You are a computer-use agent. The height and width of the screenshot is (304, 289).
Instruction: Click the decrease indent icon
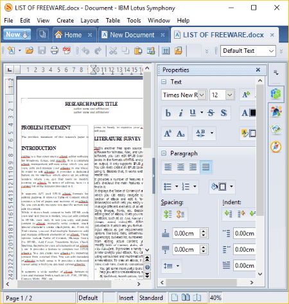[241, 214]
